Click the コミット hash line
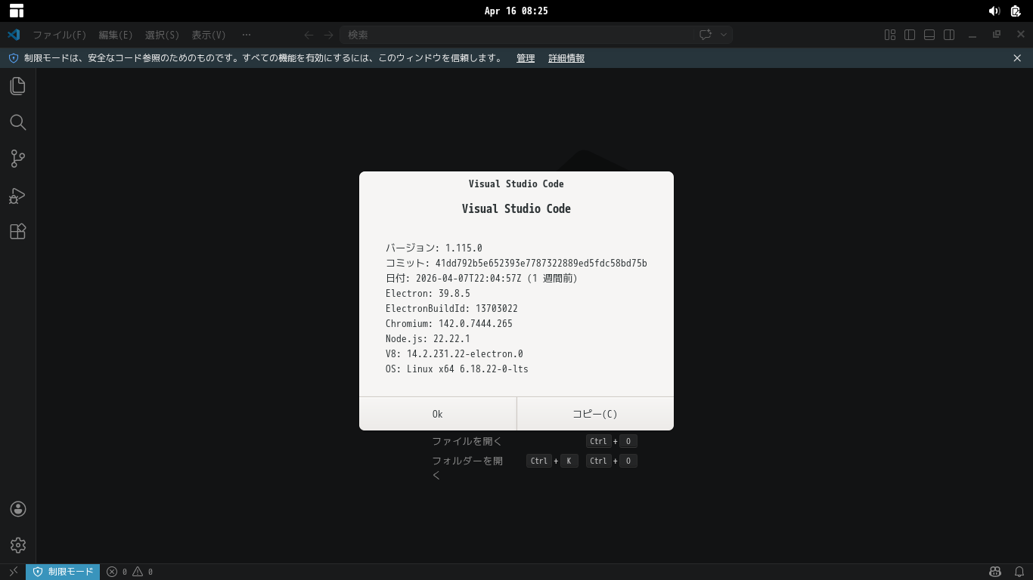This screenshot has width=1033, height=580. (x=516, y=263)
